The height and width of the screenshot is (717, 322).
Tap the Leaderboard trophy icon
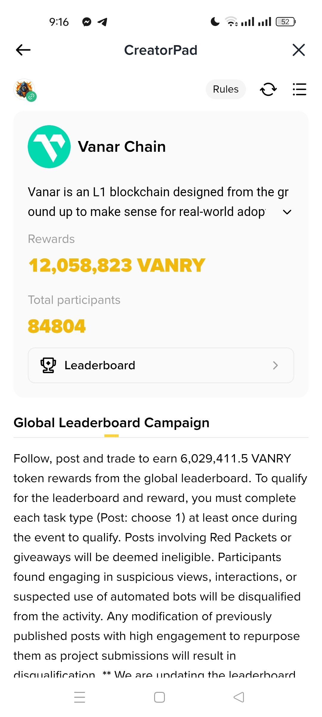coord(48,365)
